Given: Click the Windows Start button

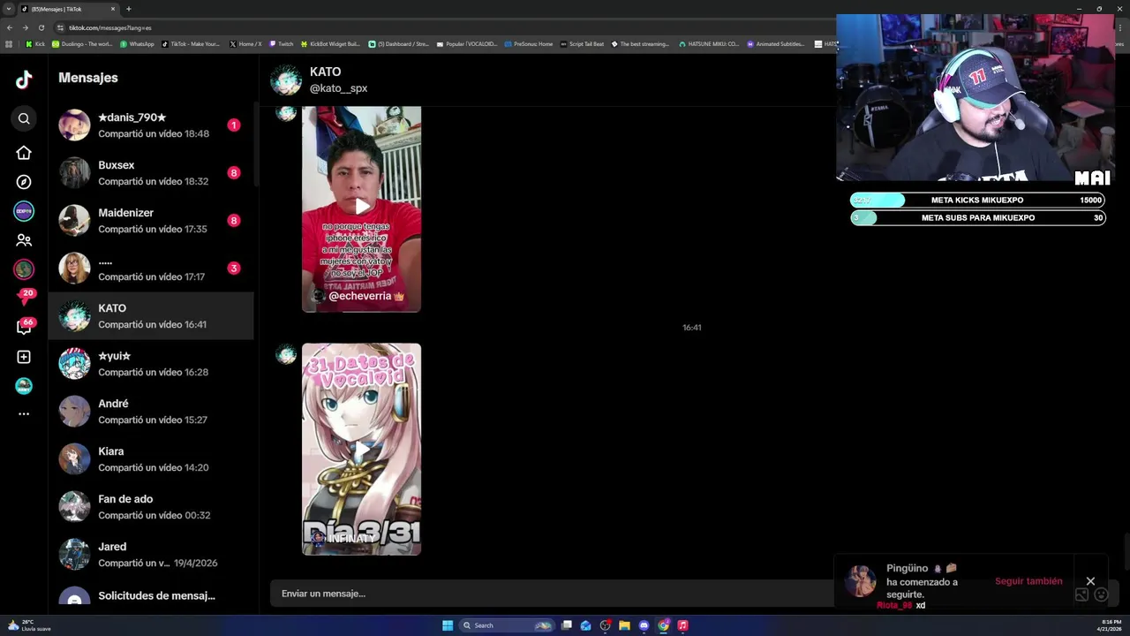Looking at the screenshot, I should pyautogui.click(x=448, y=625).
